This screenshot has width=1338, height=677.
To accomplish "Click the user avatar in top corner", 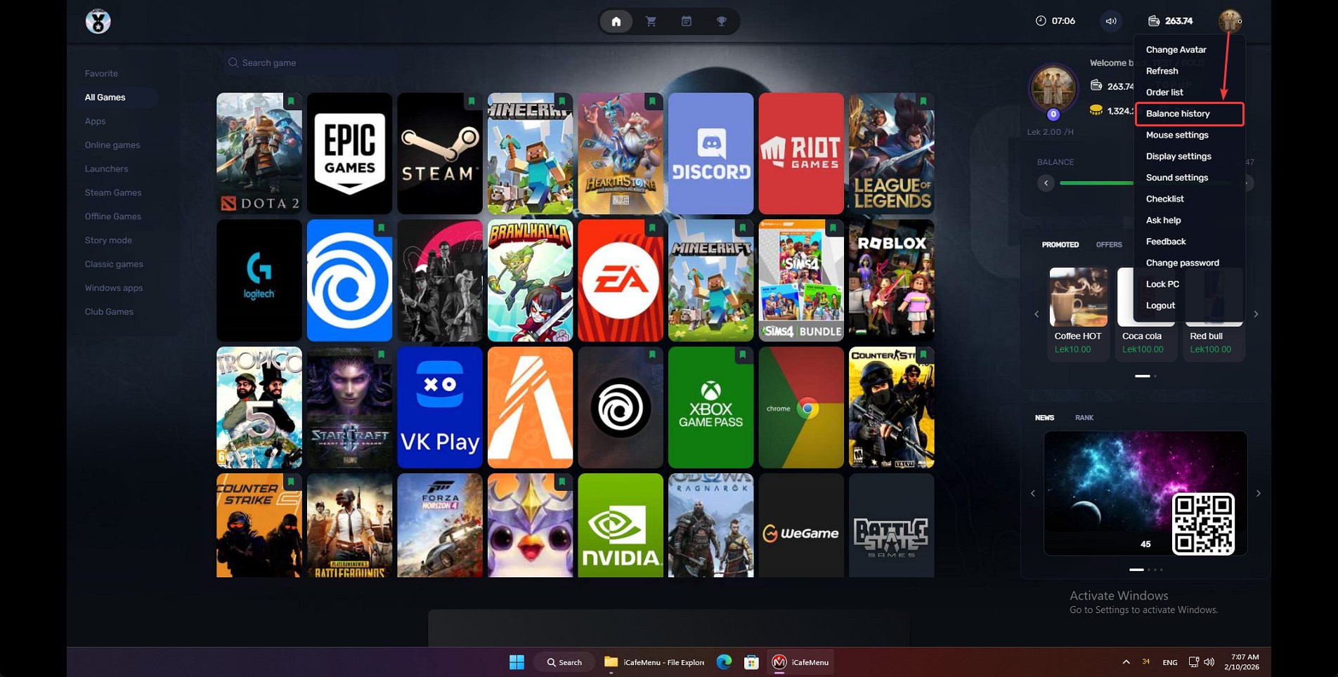I will coord(1230,21).
